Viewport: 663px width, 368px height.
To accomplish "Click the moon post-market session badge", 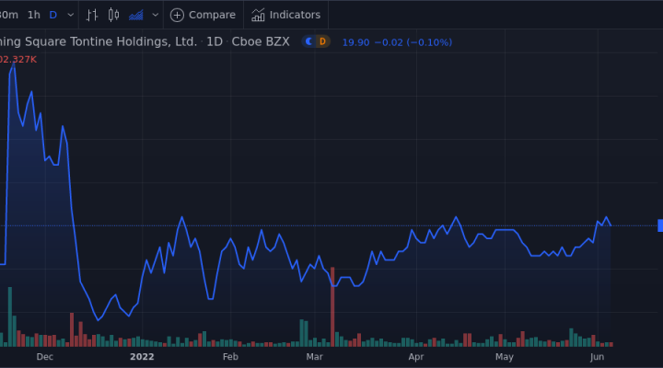I will [310, 41].
